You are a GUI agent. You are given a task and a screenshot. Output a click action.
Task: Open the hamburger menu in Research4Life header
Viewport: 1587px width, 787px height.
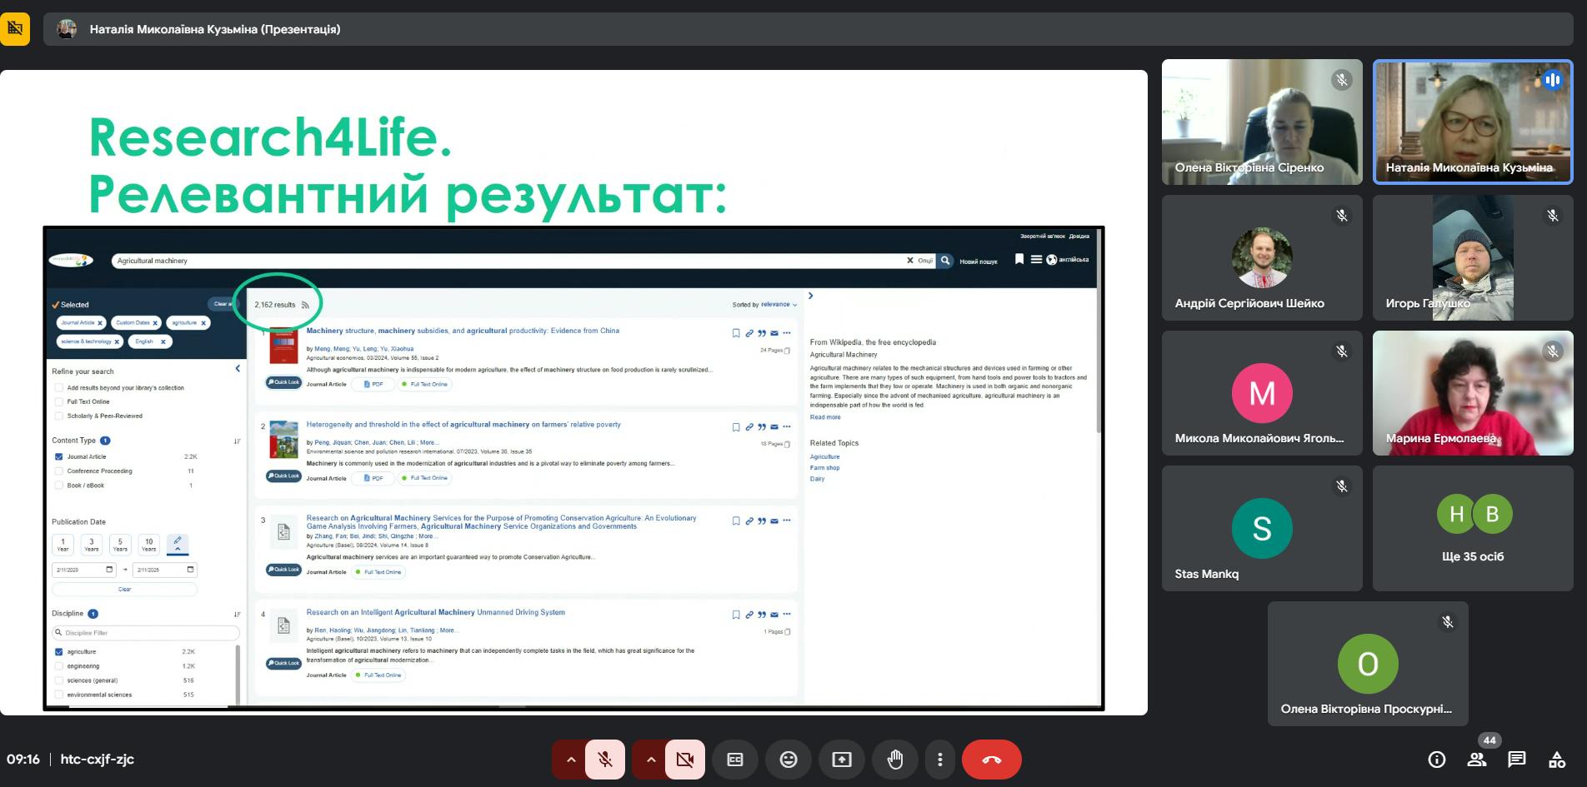pyautogui.click(x=1036, y=259)
